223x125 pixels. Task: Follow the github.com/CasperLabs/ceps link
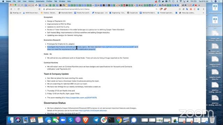[x=93, y=110]
